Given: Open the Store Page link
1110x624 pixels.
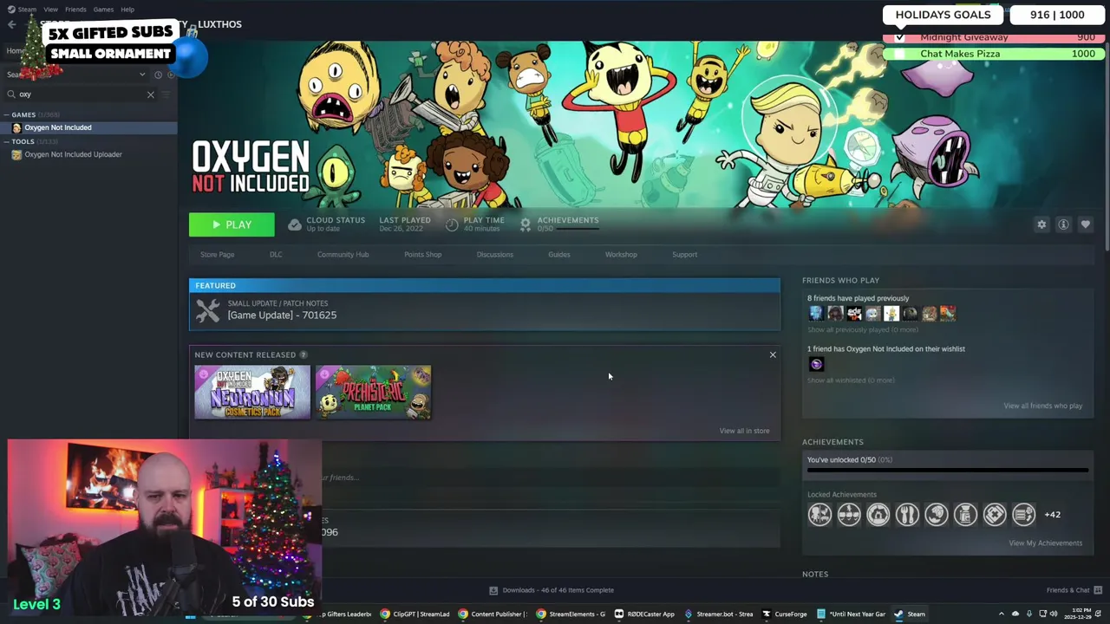Looking at the screenshot, I should (x=217, y=255).
